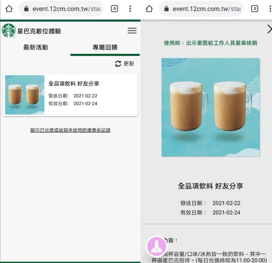Switch to 最新活動 tab

tap(35, 47)
